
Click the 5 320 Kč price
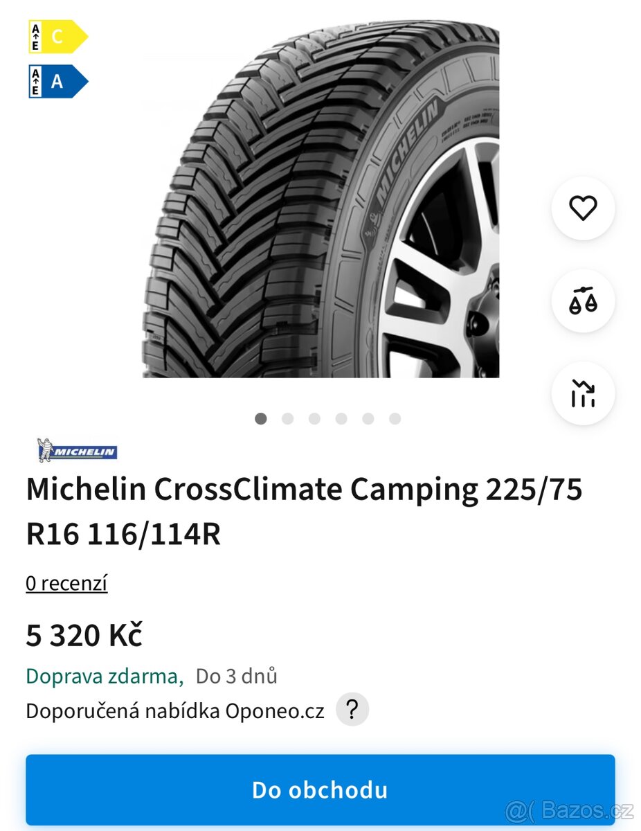(x=84, y=635)
